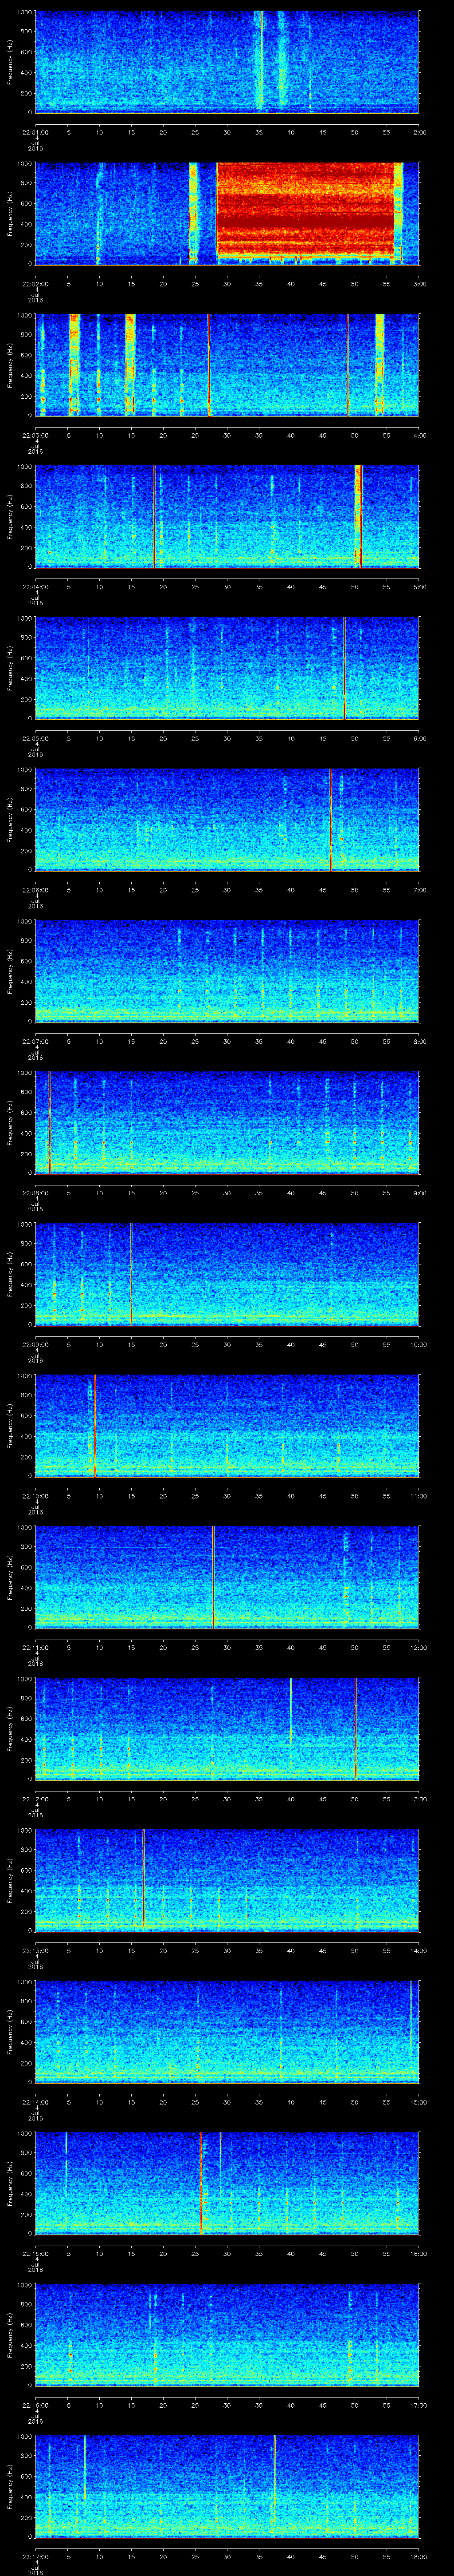Viewport: 454px width, 2576px height.
Task: Click the 8:00 end time label
Action: (x=419, y=1041)
